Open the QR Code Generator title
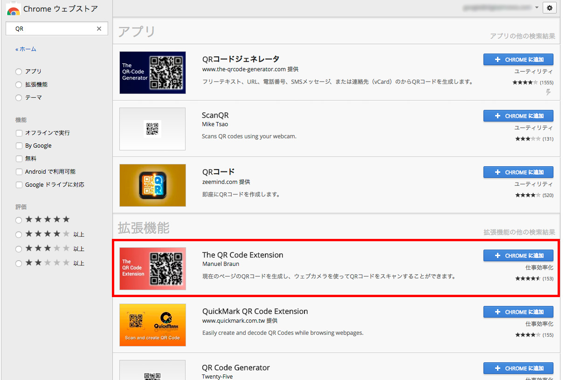Viewport: 566px width, 380px height. pyautogui.click(x=236, y=368)
